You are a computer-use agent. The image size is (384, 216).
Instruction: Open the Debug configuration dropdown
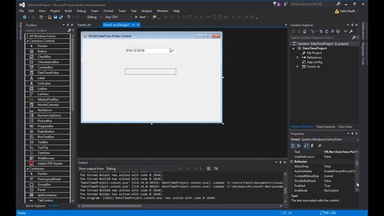click(95, 17)
